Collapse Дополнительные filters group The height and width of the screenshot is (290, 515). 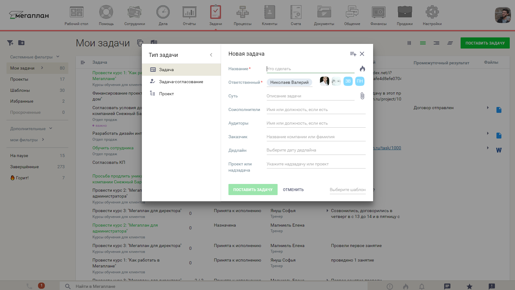(x=31, y=129)
